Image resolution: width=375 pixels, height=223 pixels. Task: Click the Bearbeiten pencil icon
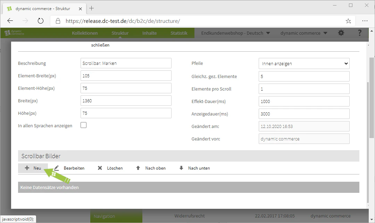point(57,168)
